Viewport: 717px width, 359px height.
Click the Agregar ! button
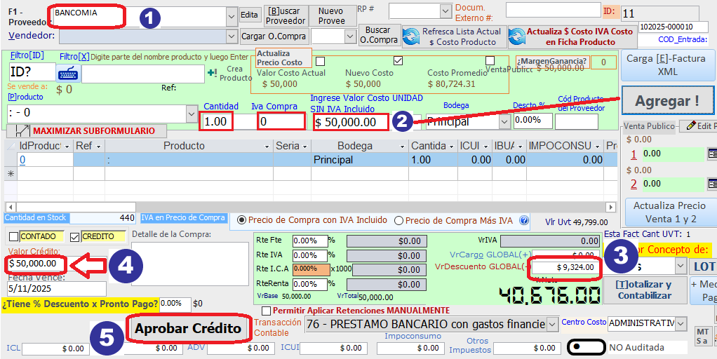(666, 101)
